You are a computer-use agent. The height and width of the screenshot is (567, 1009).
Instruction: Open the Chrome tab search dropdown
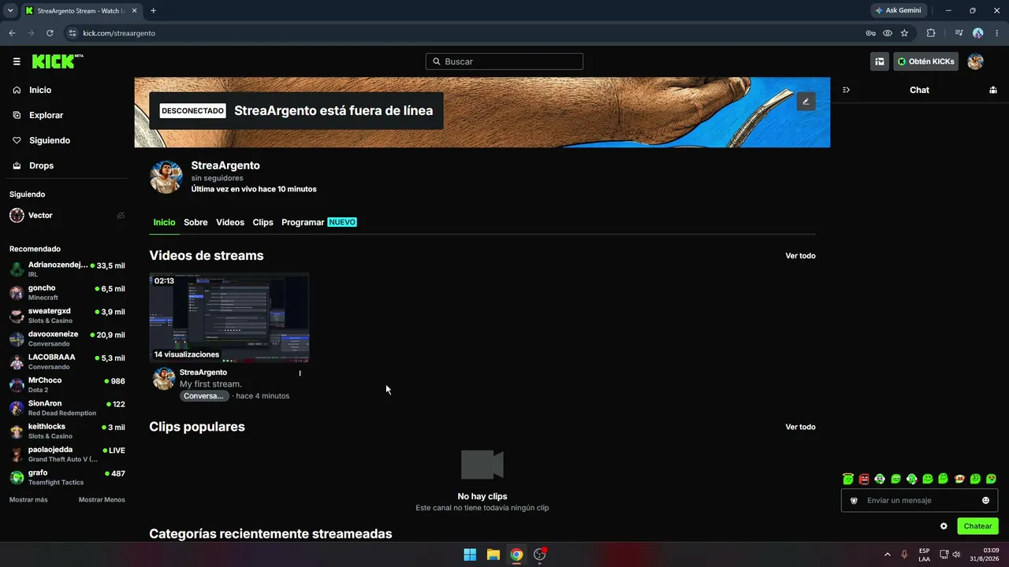pos(10,10)
